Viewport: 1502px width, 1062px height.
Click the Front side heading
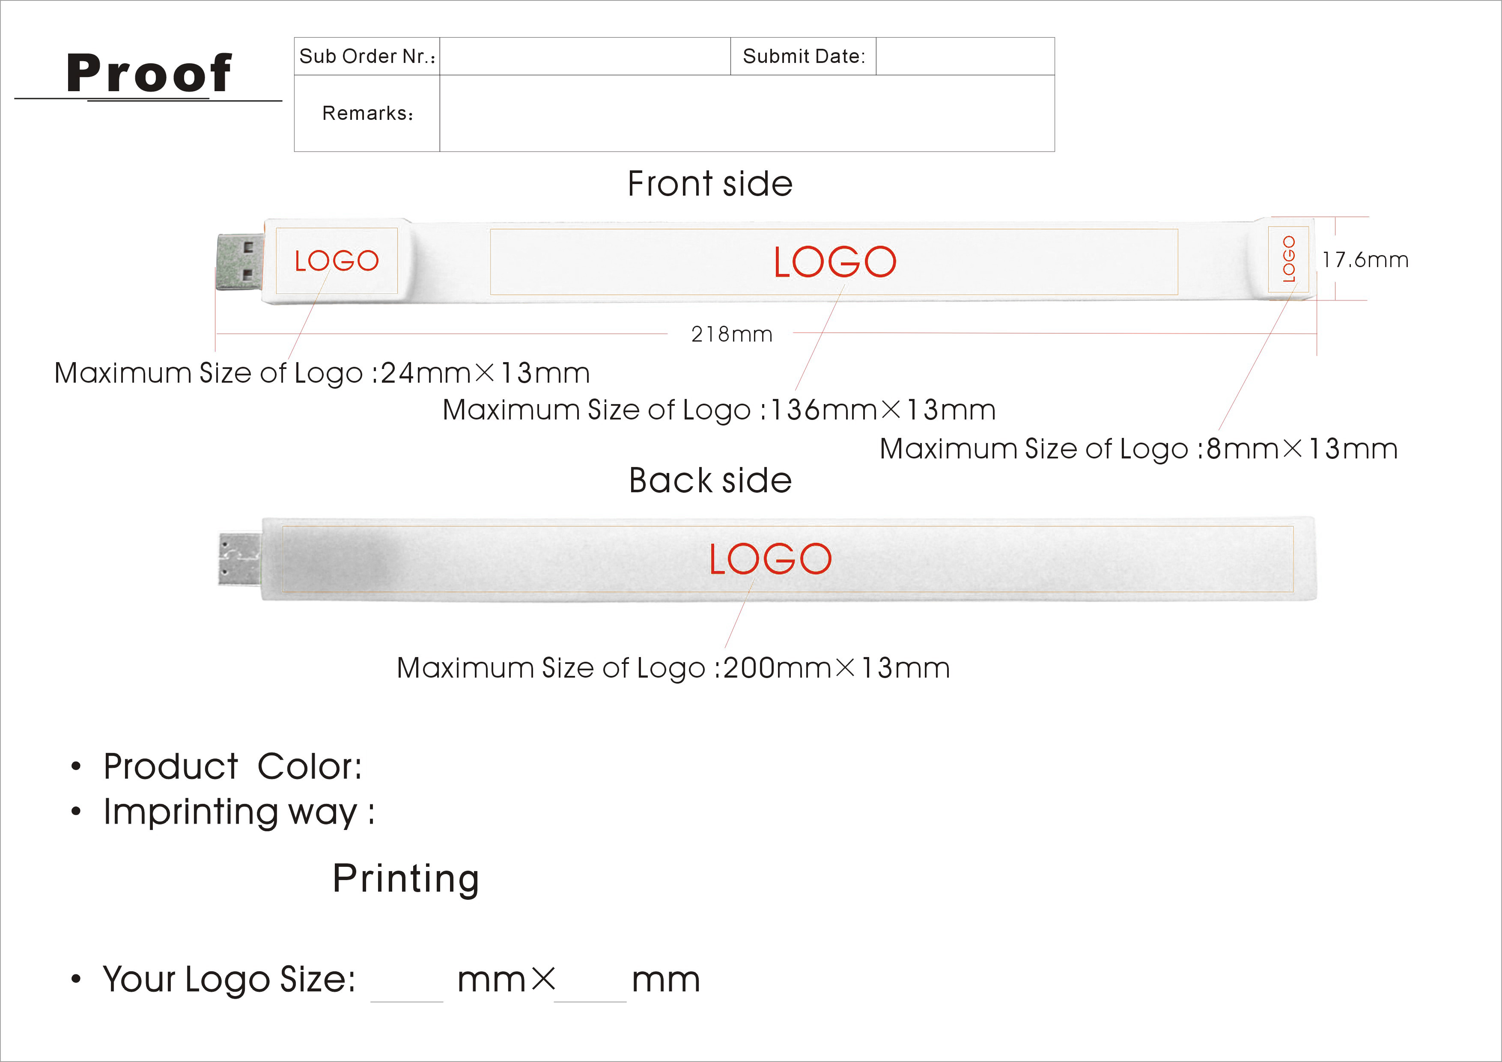[x=710, y=183]
